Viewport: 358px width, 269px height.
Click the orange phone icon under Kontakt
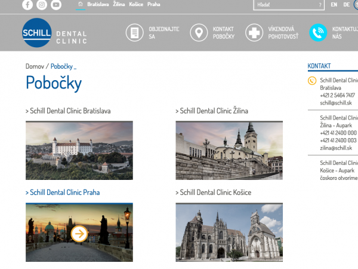click(x=312, y=81)
